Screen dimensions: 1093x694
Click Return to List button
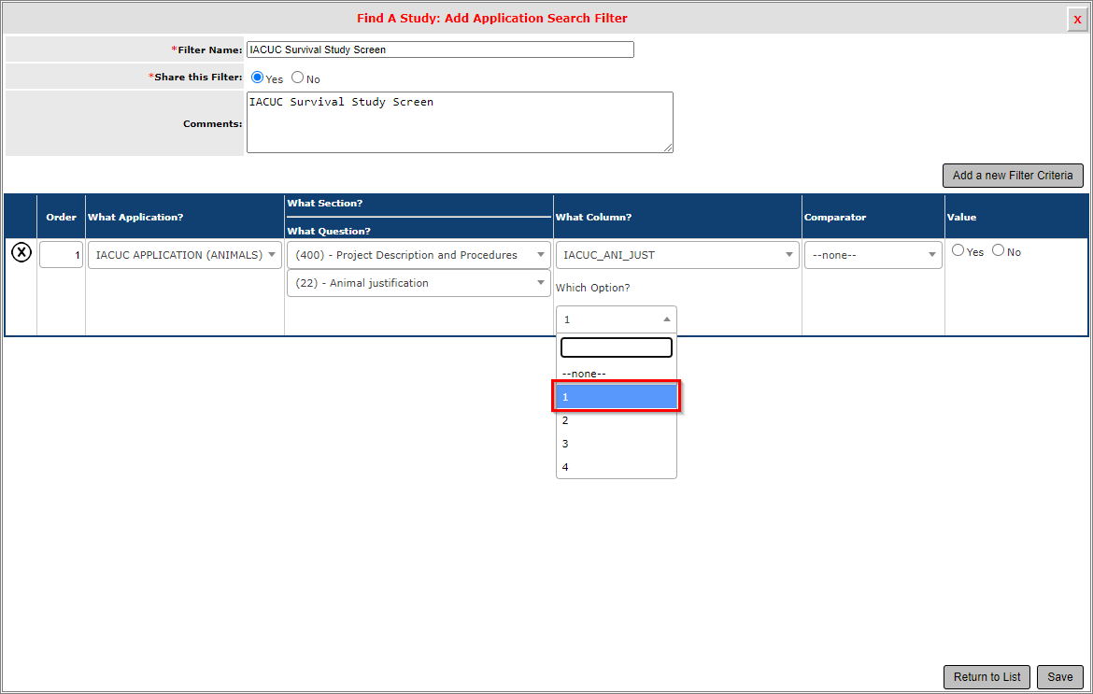point(987,676)
